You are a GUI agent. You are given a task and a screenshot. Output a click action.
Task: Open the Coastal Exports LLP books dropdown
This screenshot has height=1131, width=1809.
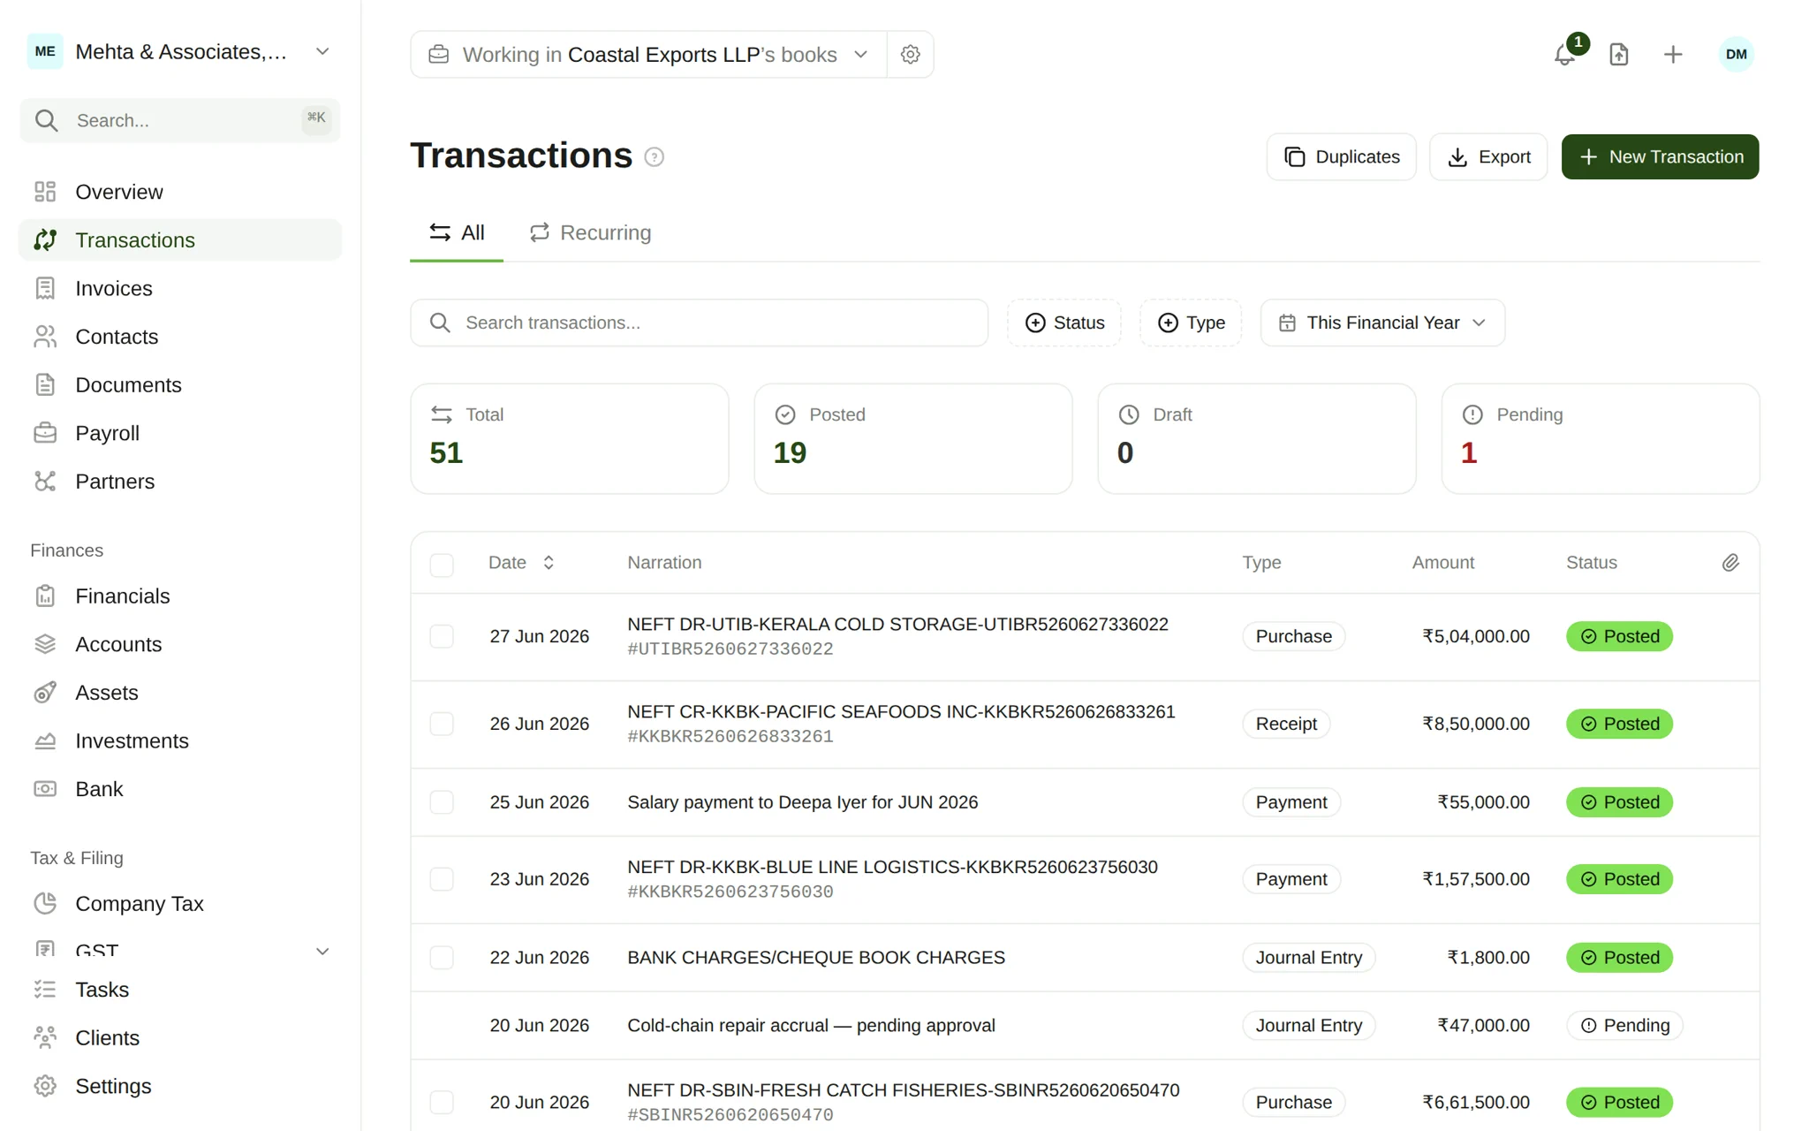point(648,55)
